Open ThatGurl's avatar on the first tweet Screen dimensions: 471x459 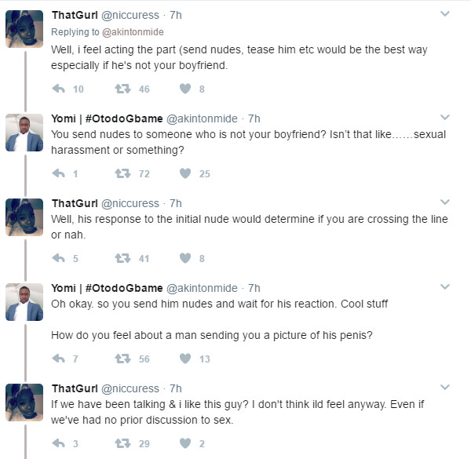(x=24, y=29)
